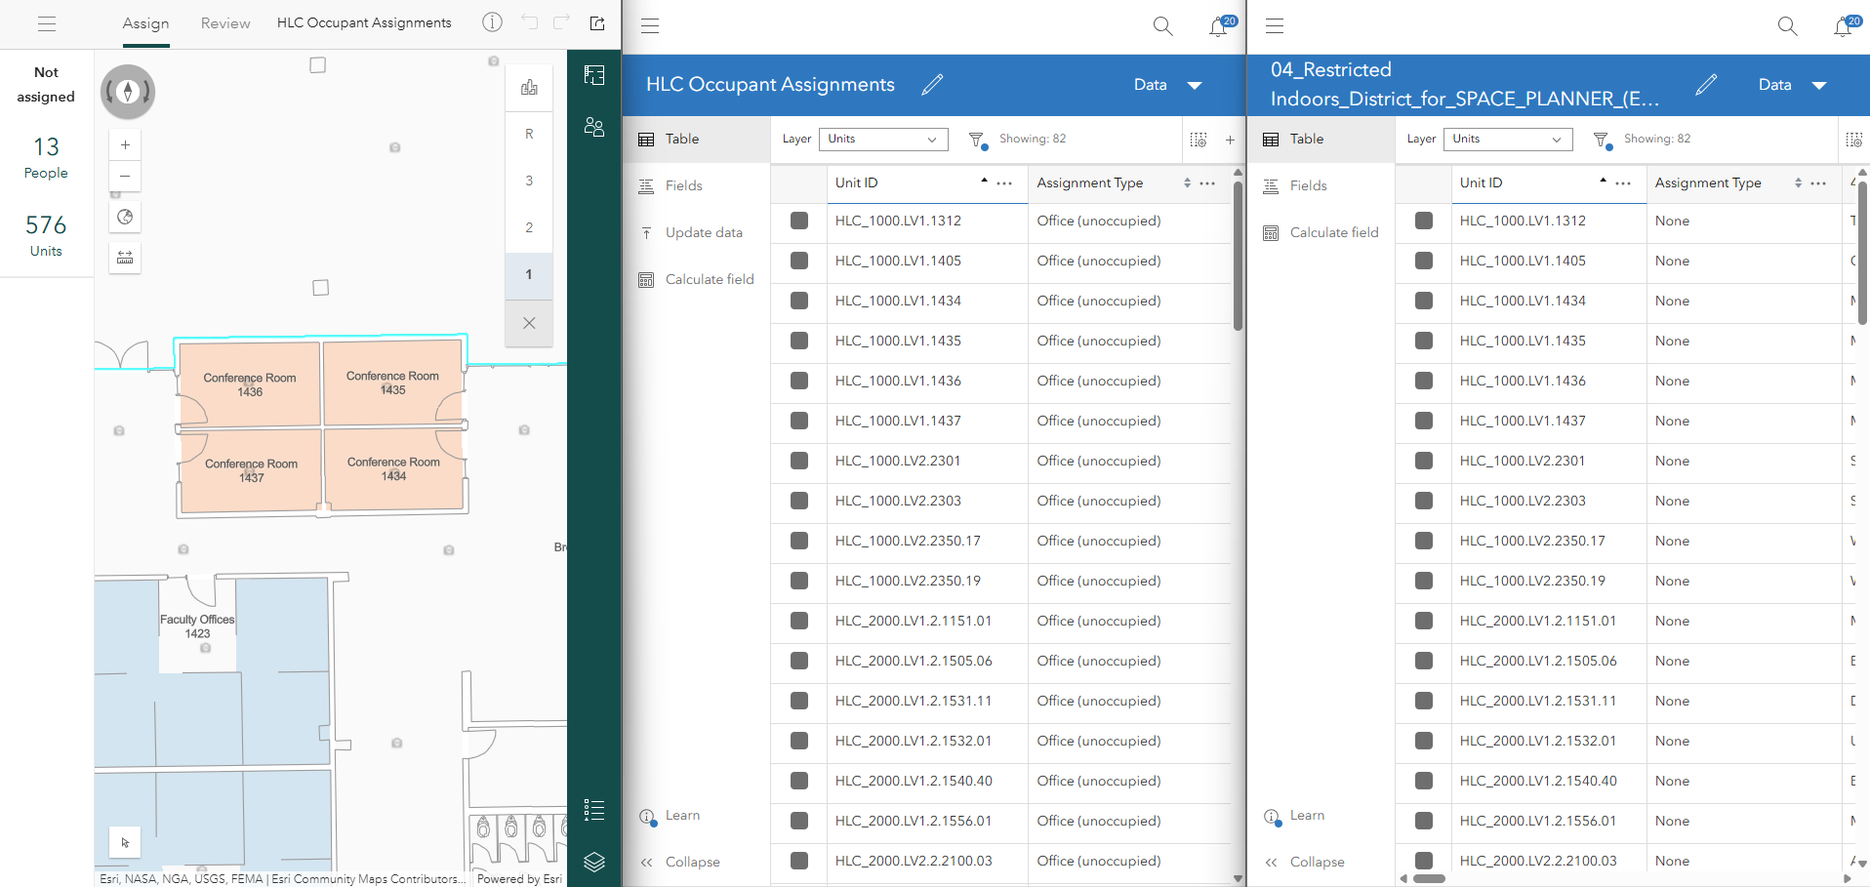Click Learn link in HLC window
Viewport: 1870px width, 887px height.
coord(682,816)
